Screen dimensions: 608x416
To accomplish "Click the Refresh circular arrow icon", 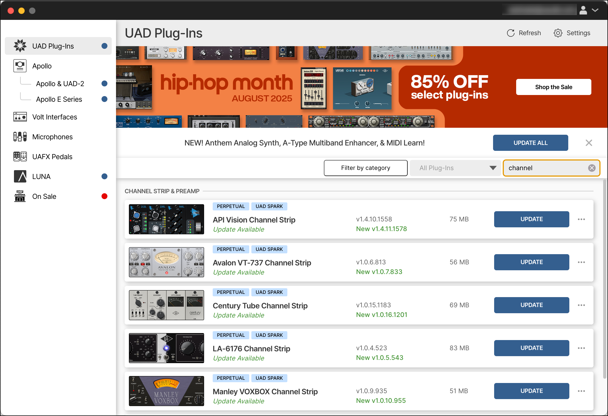I will pos(511,33).
